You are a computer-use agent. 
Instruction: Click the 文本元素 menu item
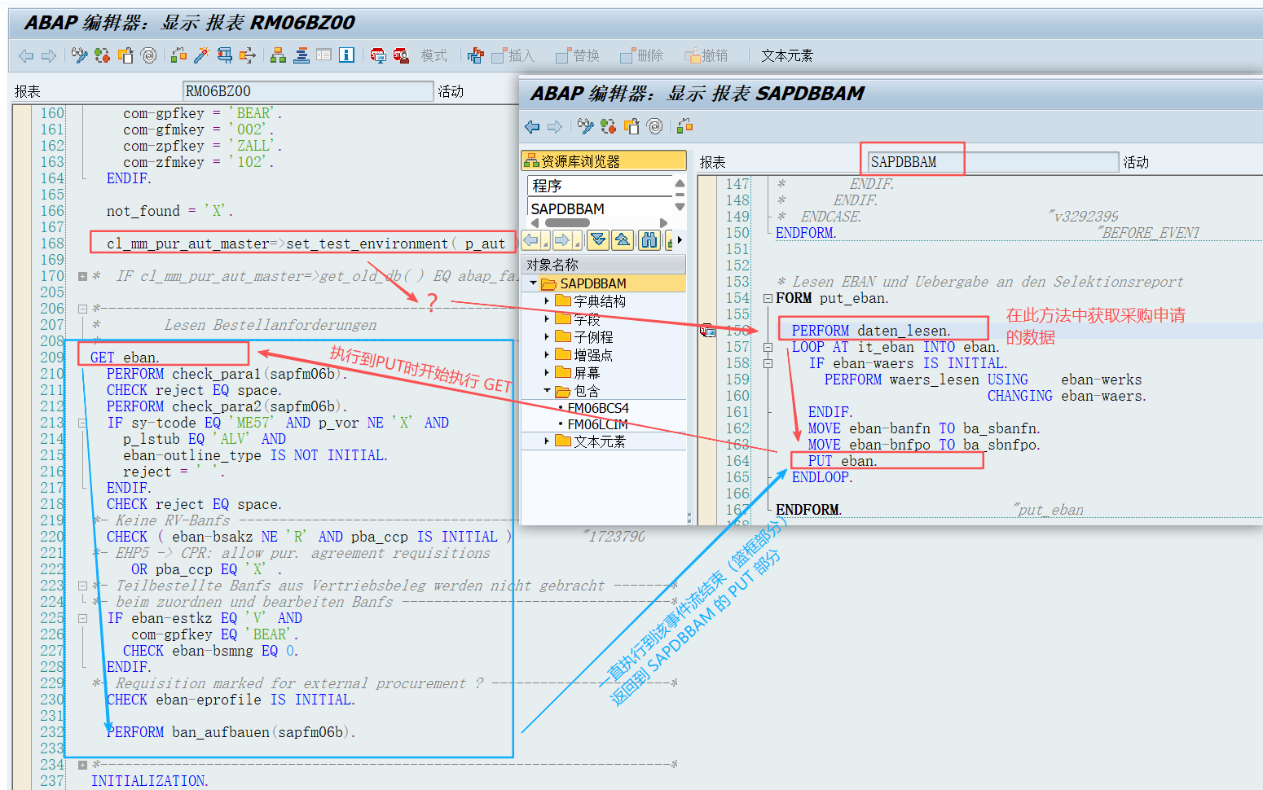786,55
